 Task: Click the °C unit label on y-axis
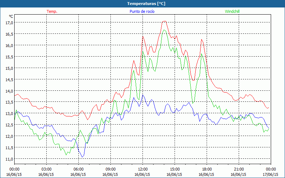[11, 16]
